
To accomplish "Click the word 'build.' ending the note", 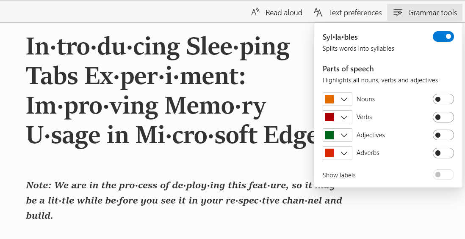I will tap(39, 216).
